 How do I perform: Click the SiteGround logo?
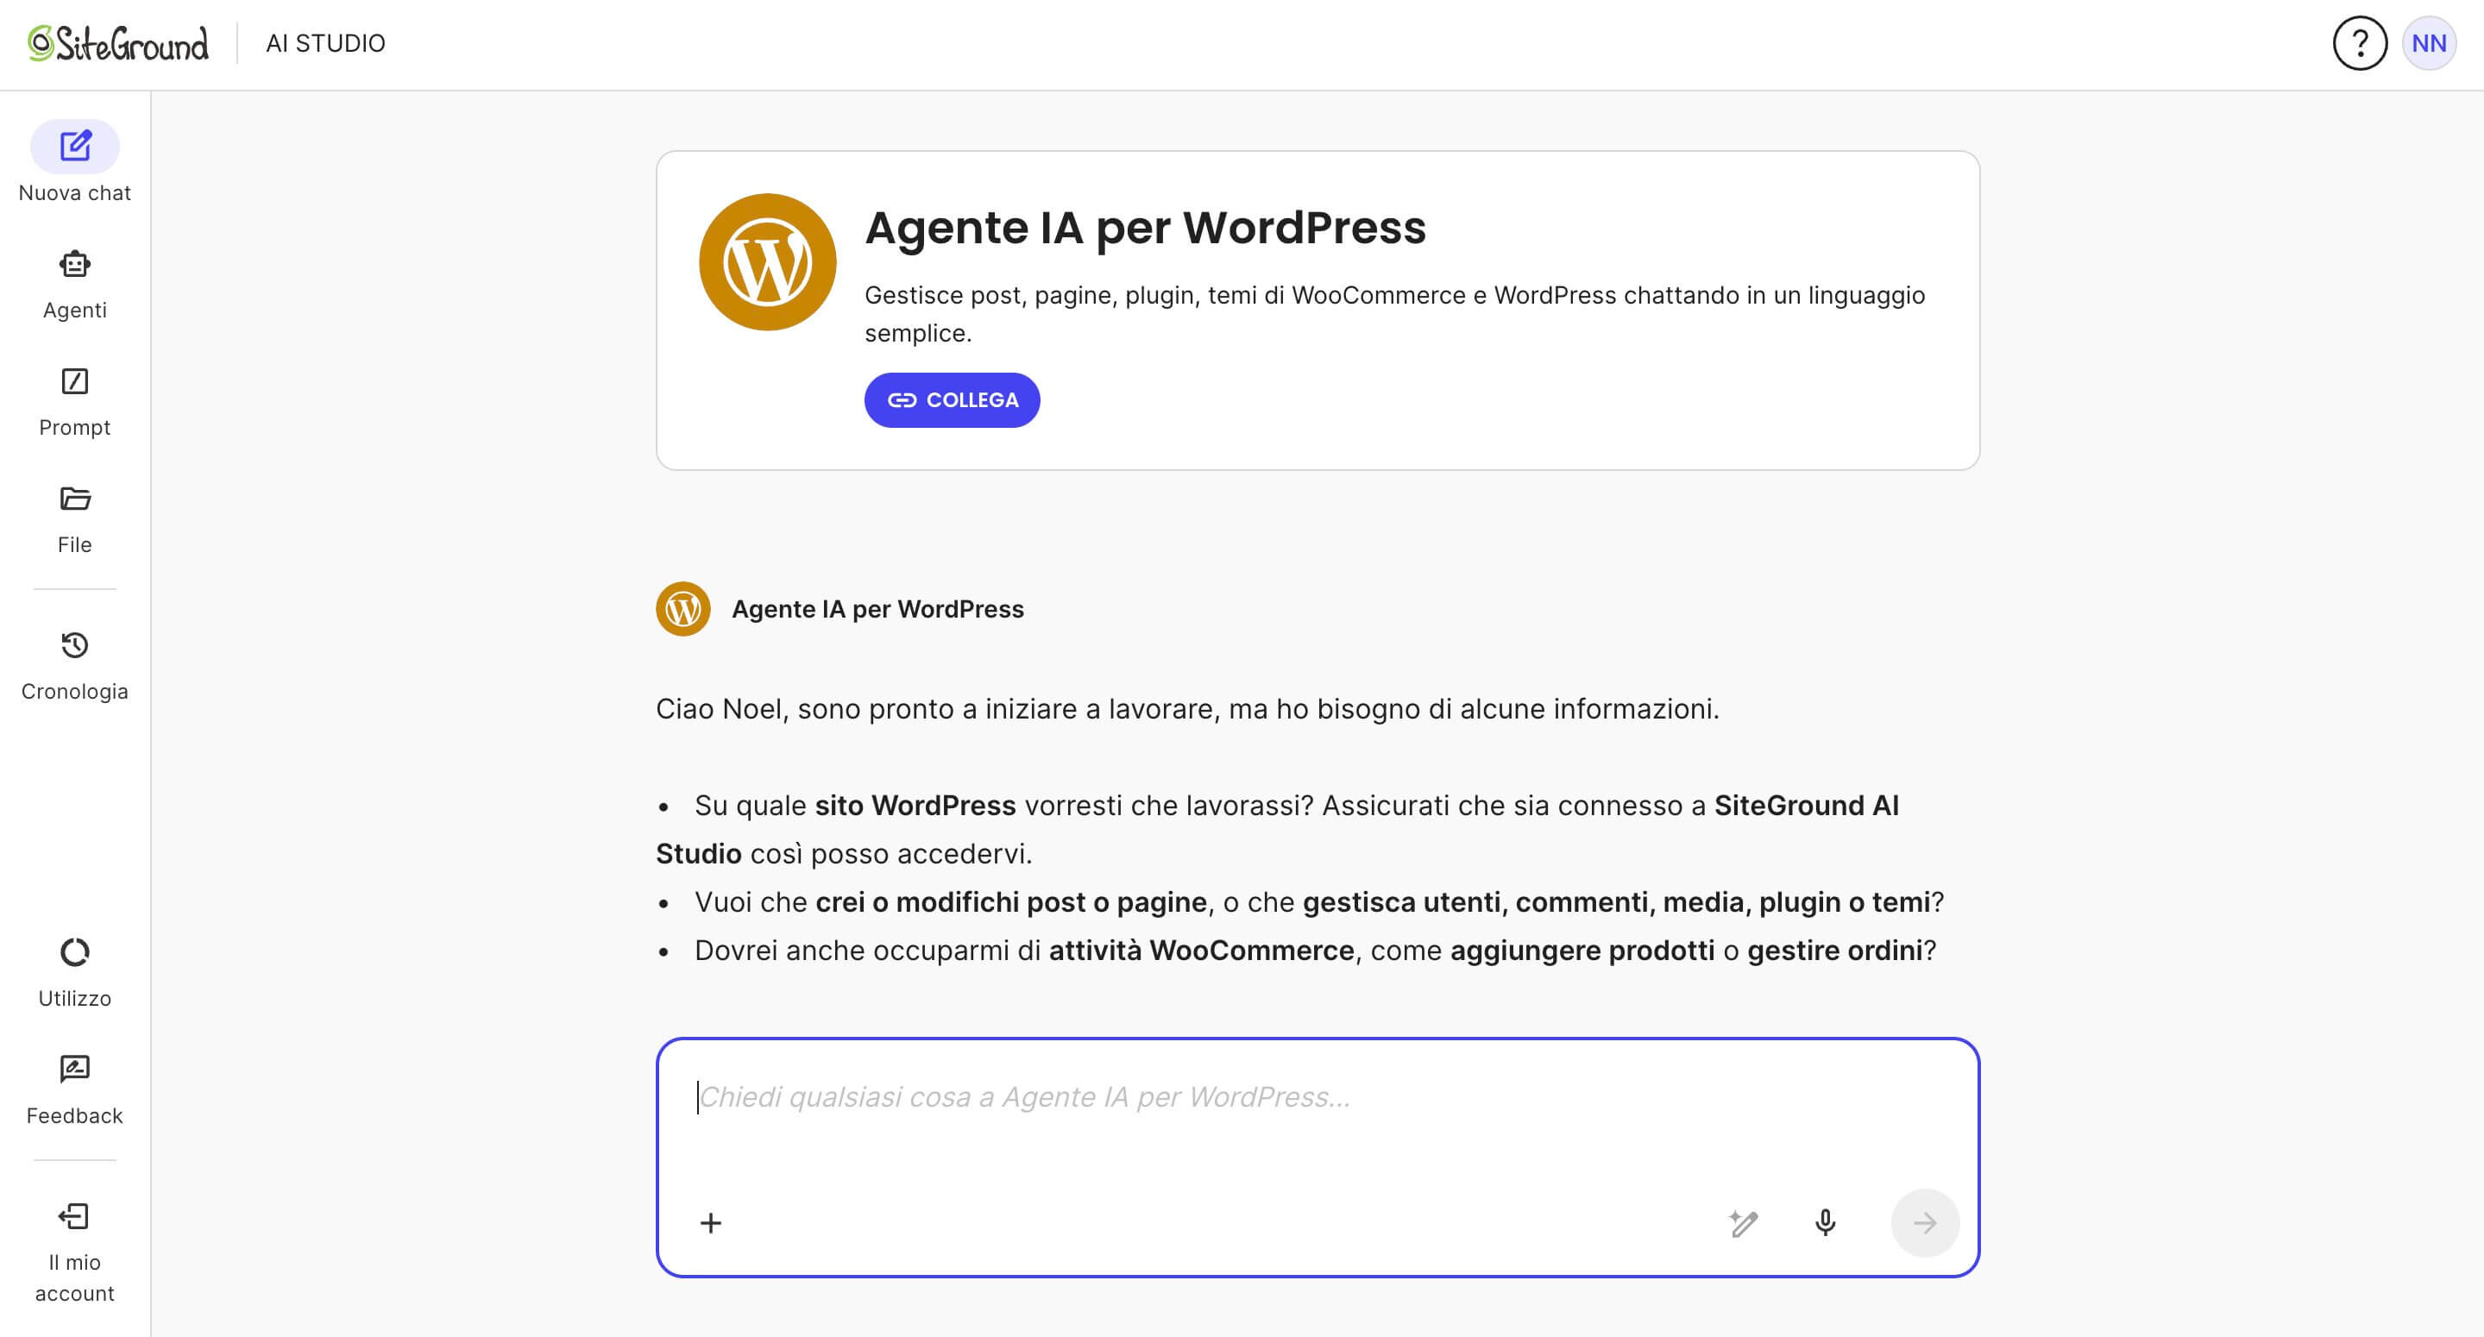tap(114, 43)
